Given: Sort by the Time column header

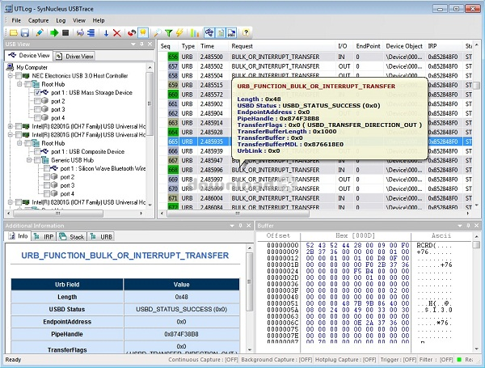Looking at the screenshot, I should click(213, 46).
